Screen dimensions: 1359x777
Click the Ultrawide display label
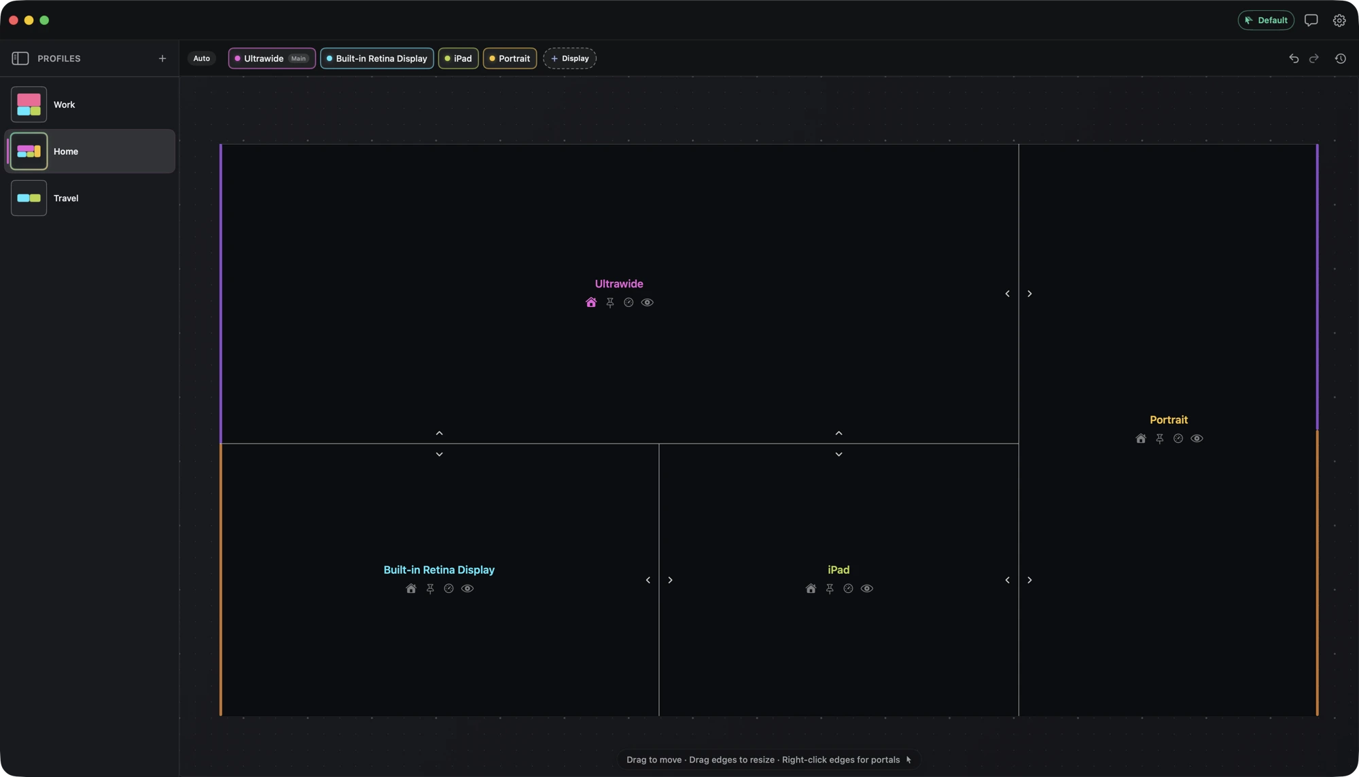click(619, 284)
